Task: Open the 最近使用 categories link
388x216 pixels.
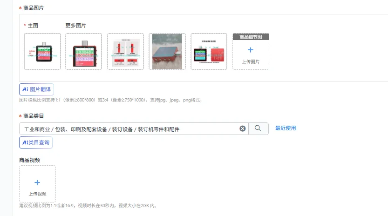Action: [286, 128]
